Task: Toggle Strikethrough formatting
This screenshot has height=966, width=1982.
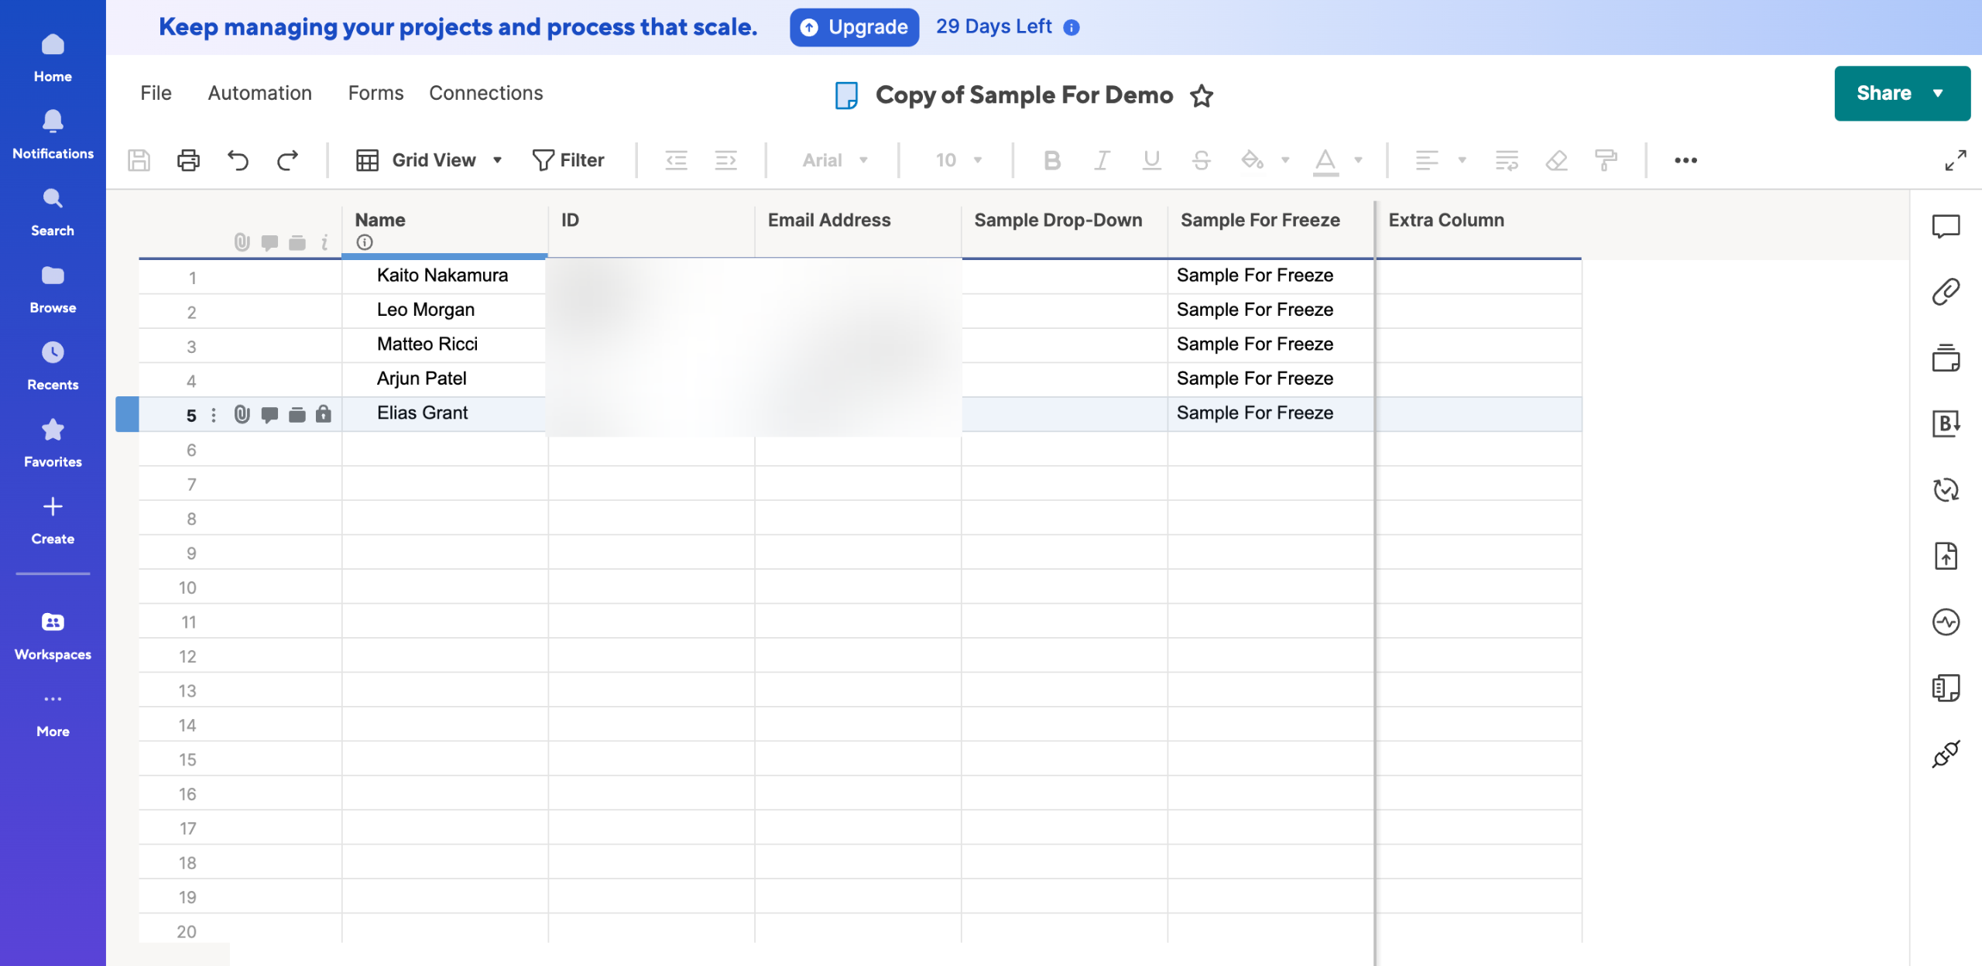Action: 1201,160
